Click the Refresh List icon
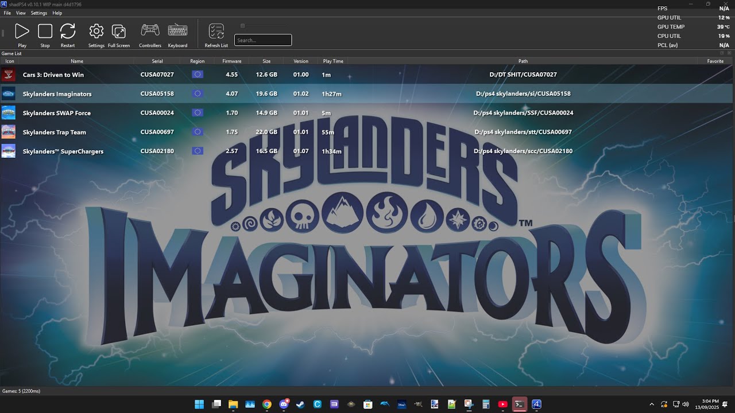Image resolution: width=735 pixels, height=413 pixels. (216, 31)
